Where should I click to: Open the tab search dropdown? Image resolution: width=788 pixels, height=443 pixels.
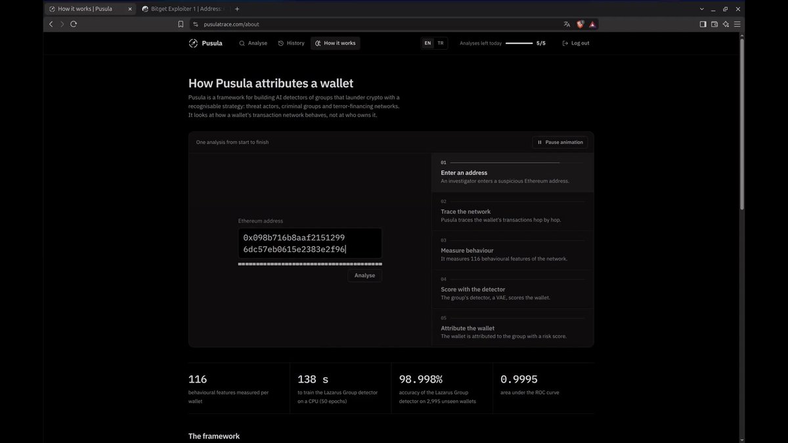tap(702, 9)
